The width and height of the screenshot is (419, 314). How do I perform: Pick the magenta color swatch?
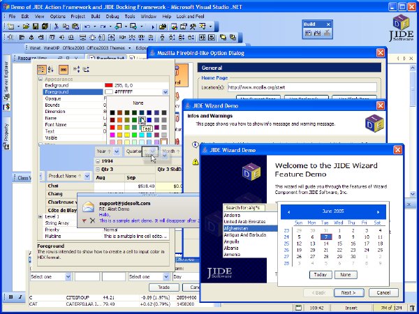click(x=112, y=135)
